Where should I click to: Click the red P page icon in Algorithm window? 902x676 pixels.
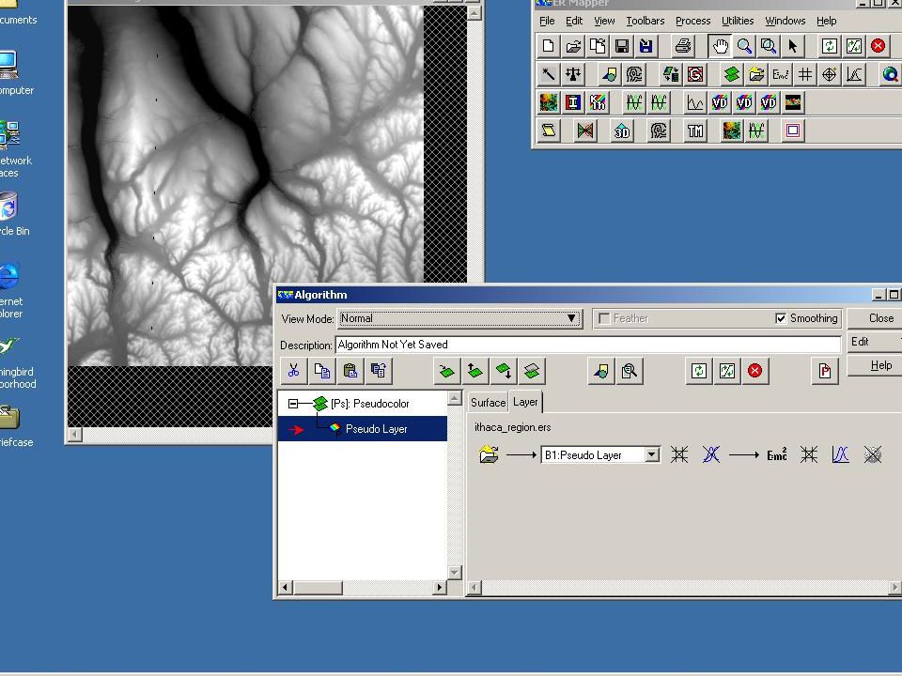point(825,371)
